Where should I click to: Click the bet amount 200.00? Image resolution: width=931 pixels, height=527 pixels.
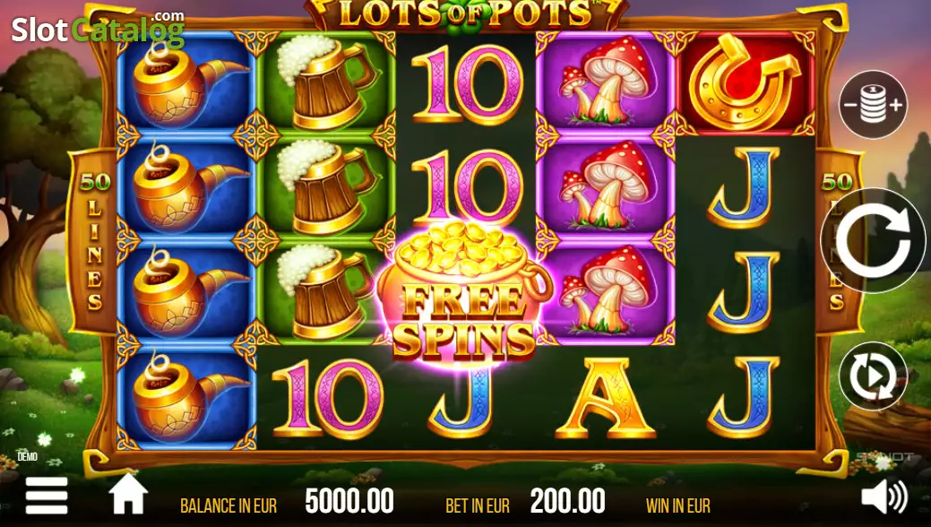coord(567,501)
